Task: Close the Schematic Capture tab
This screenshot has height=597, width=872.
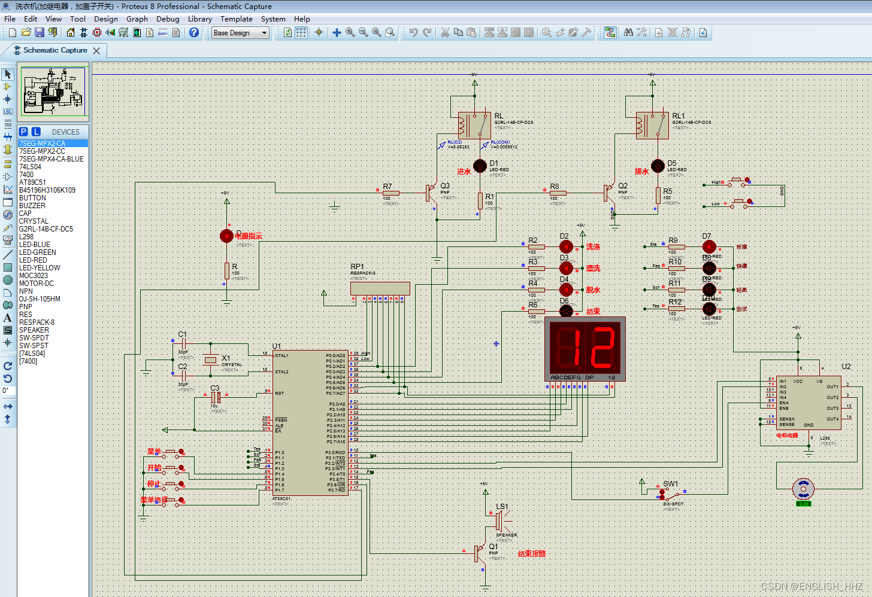Action: (96, 51)
